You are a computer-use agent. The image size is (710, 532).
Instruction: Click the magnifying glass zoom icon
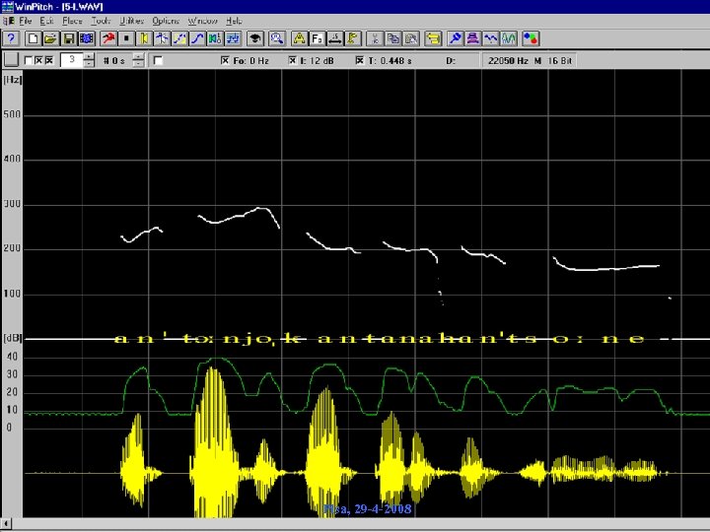277,38
